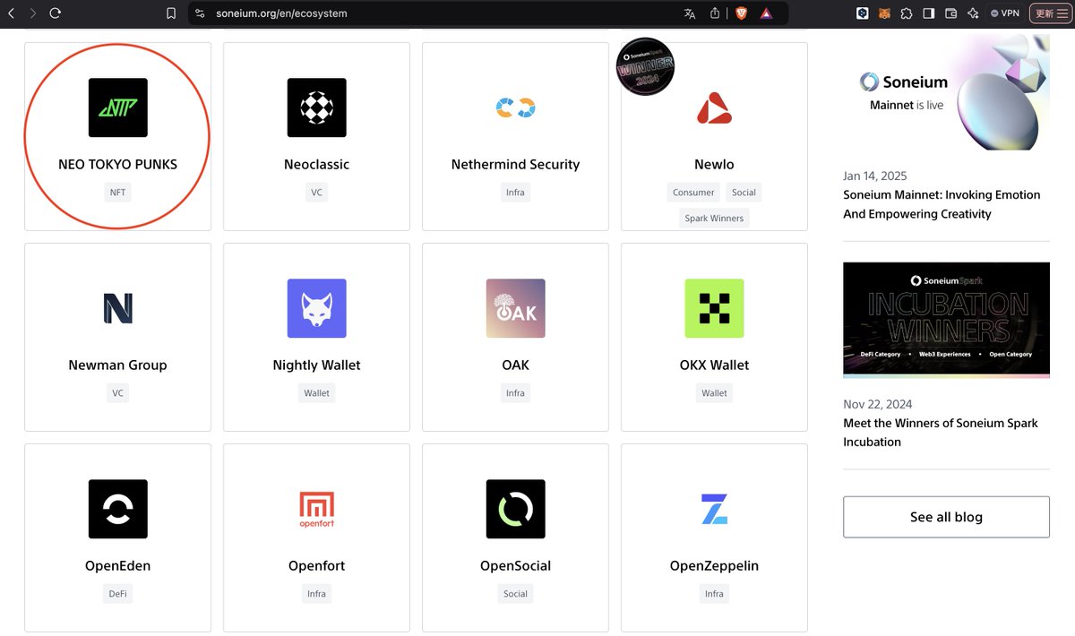Select Social tag under OpenSocial
The width and height of the screenshot is (1075, 636).
pos(516,594)
